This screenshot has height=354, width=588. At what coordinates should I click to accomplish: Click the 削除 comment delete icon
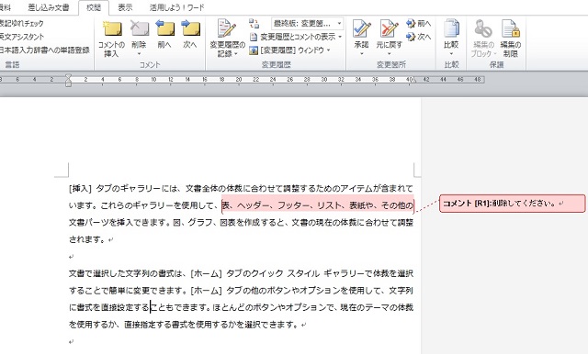click(139, 29)
